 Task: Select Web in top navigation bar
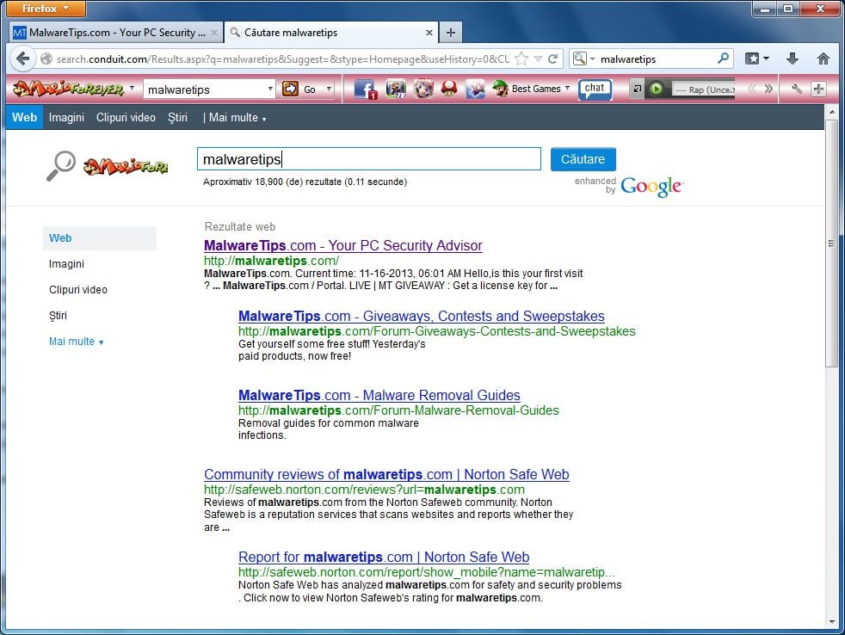pos(24,118)
